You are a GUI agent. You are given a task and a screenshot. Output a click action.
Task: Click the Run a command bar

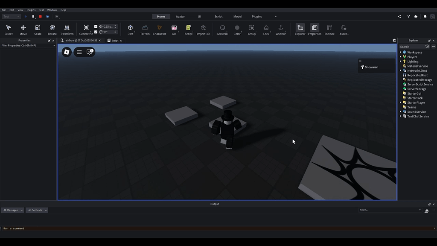click(x=217, y=228)
